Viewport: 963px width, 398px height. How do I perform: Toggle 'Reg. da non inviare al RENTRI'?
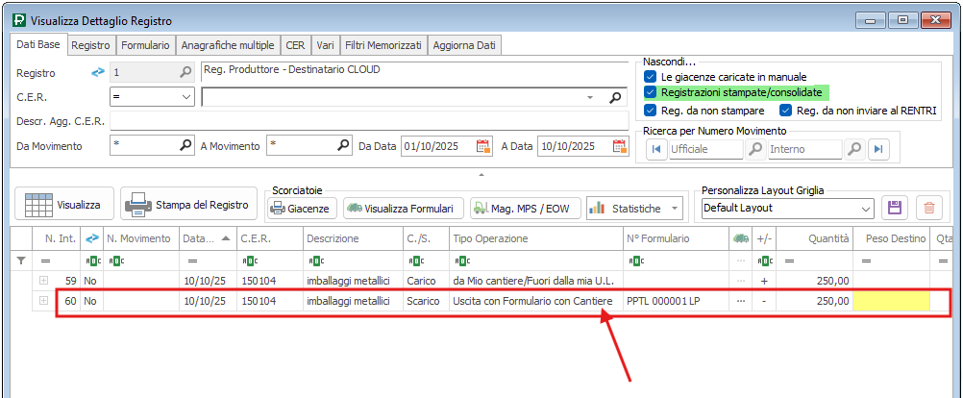[x=785, y=111]
